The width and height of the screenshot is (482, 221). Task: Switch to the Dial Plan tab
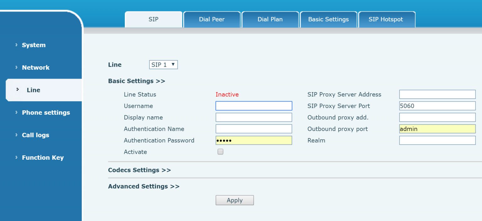270,19
